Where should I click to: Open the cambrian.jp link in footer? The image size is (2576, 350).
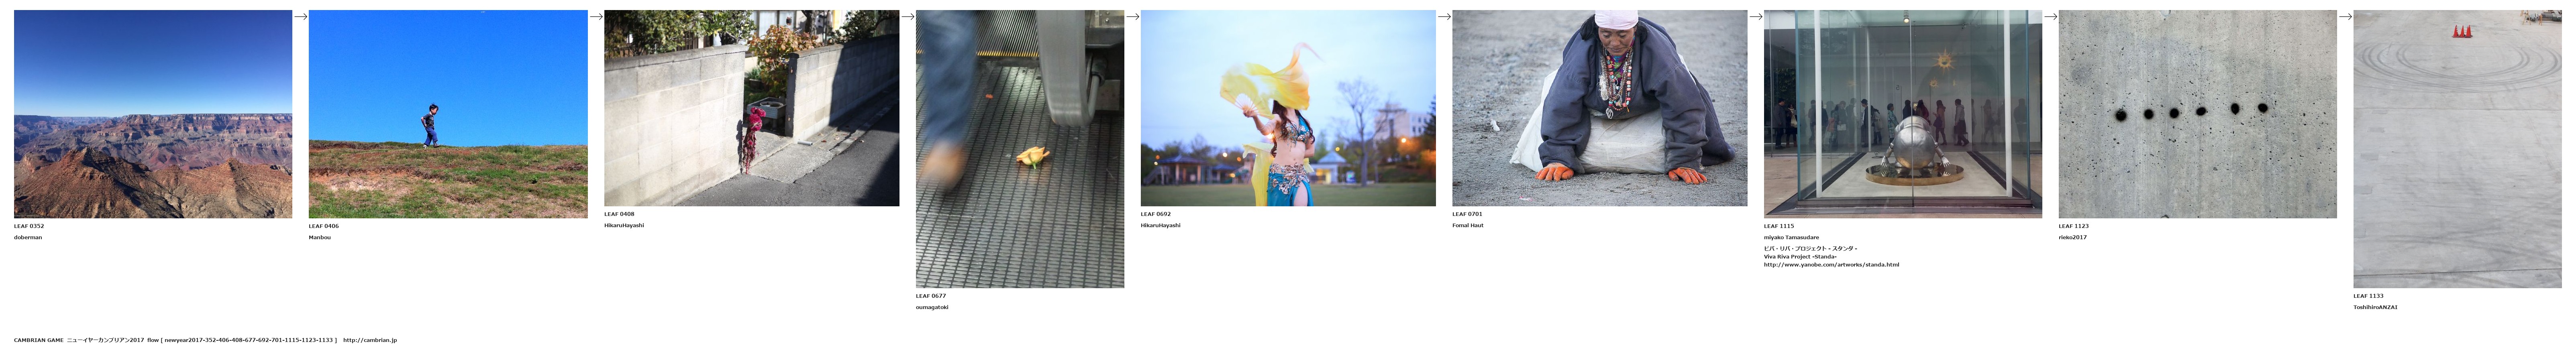point(369,340)
